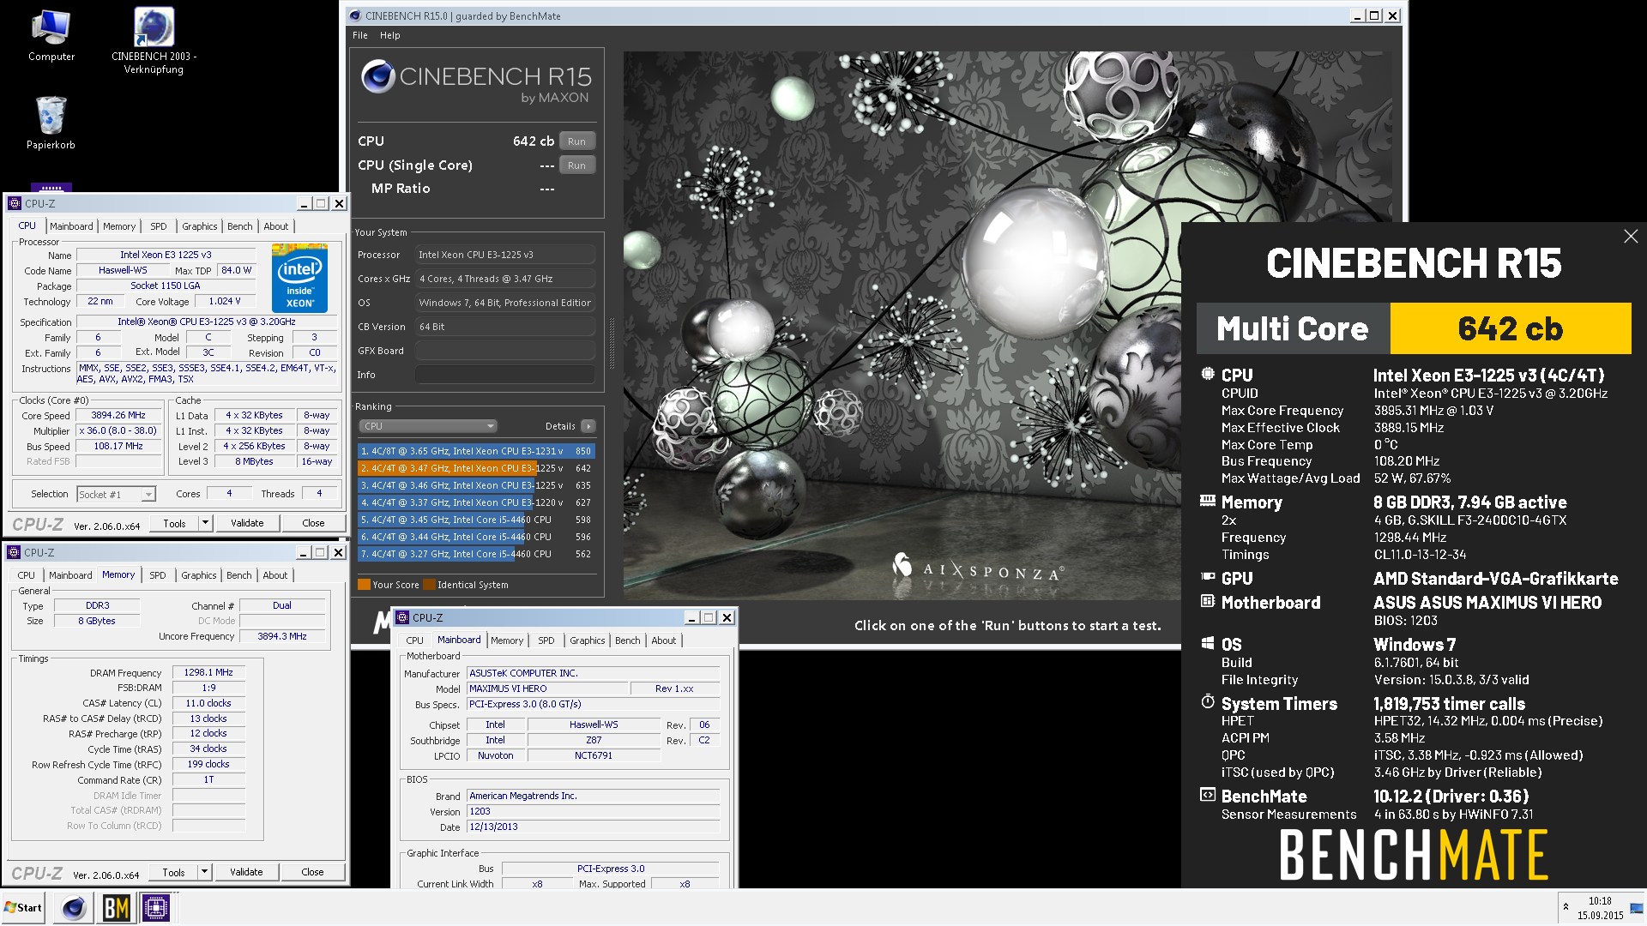This screenshot has width=1647, height=926.
Task: Open Tools dropdown arrow in Memory CPU-Z
Action: 203,872
